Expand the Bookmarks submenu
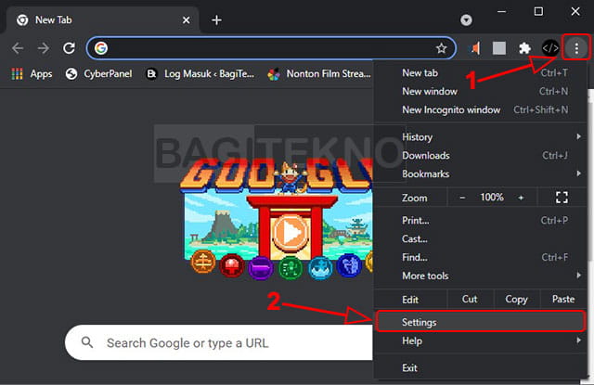This screenshot has height=385, width=594. pos(480,174)
